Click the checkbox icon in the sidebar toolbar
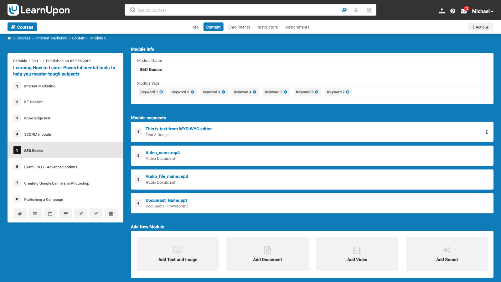Image resolution: width=501 pixels, height=282 pixels. (x=96, y=213)
